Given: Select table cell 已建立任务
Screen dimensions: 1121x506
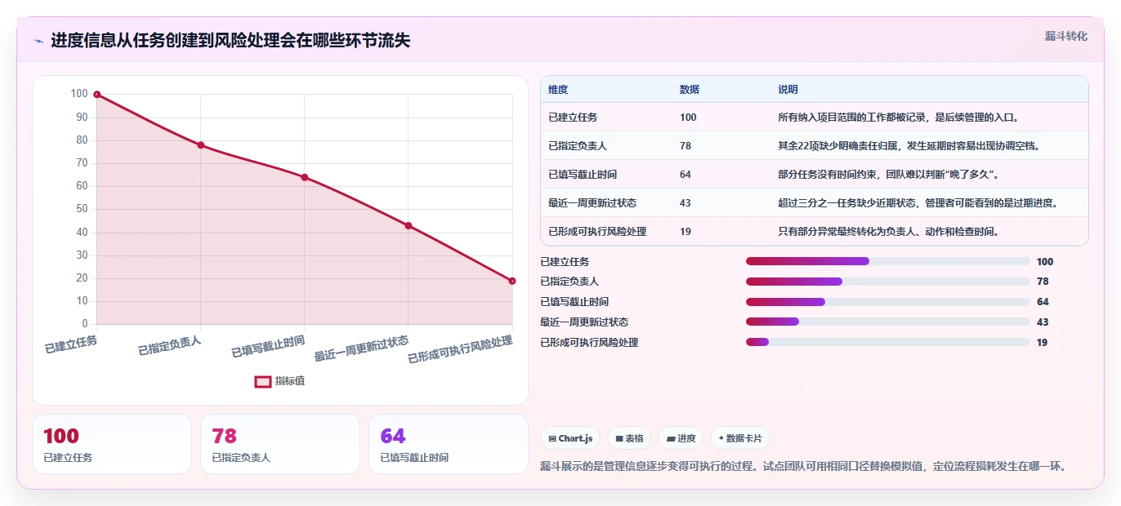Looking at the screenshot, I should 573,118.
